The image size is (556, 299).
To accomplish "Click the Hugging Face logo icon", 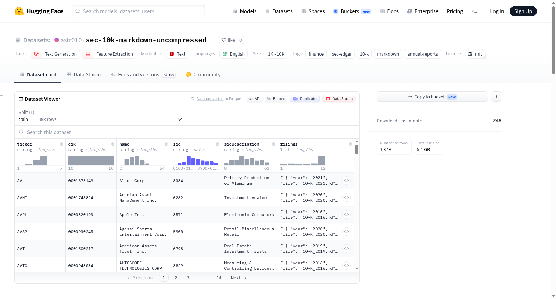I will coord(19,11).
